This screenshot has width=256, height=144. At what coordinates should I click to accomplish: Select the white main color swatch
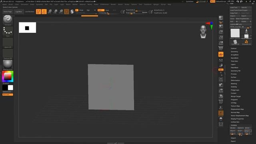[x=10, y=88]
